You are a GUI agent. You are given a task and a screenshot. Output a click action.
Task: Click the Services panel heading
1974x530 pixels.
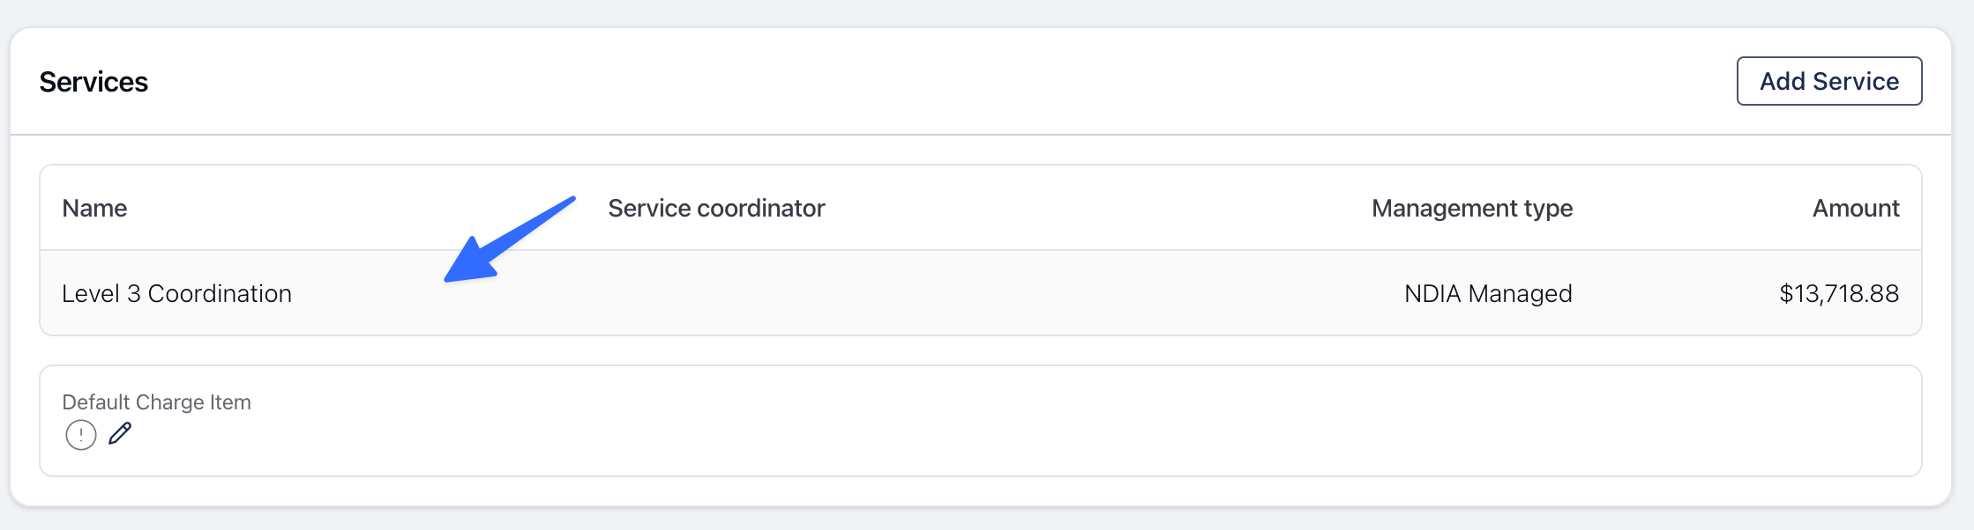(93, 82)
